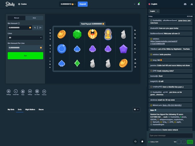This screenshot has width=195, height=146.
Task: Open the slot Rules icon
Action: (x=23, y=91)
